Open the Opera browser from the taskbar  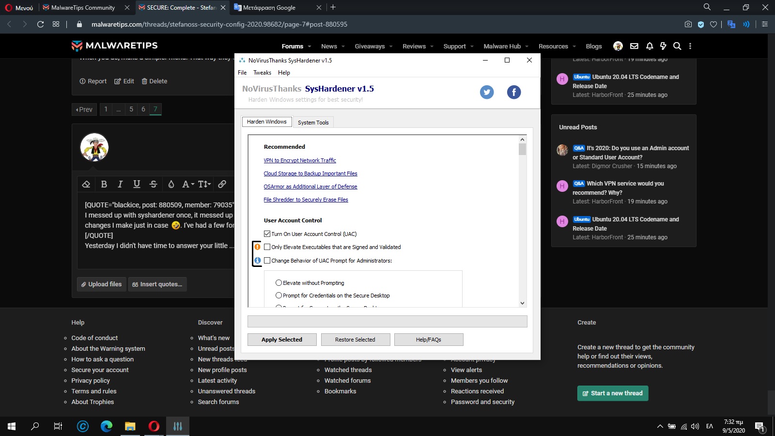tap(154, 426)
